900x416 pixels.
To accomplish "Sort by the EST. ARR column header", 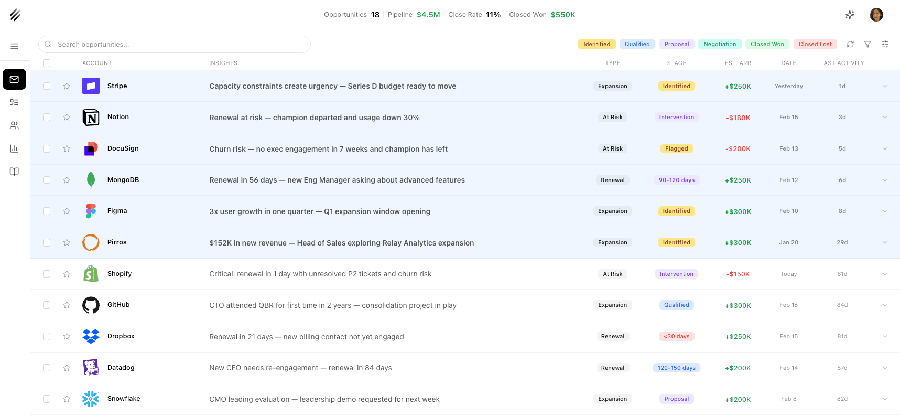I will (738, 63).
